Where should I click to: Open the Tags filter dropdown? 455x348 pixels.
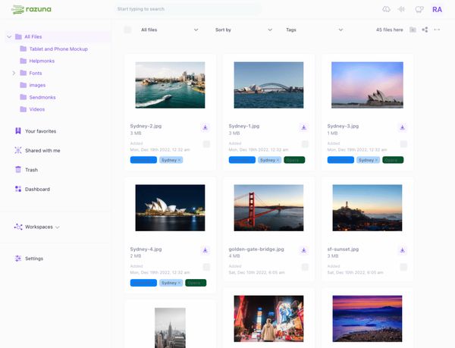point(314,30)
